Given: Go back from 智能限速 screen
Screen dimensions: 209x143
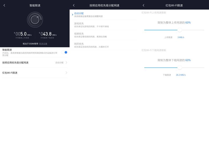Looking at the screenshot, I should 4,5.
